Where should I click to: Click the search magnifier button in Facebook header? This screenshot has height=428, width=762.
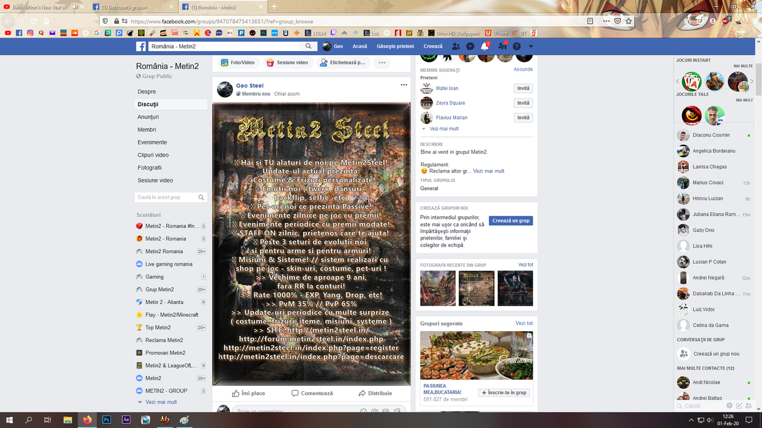coord(308,46)
